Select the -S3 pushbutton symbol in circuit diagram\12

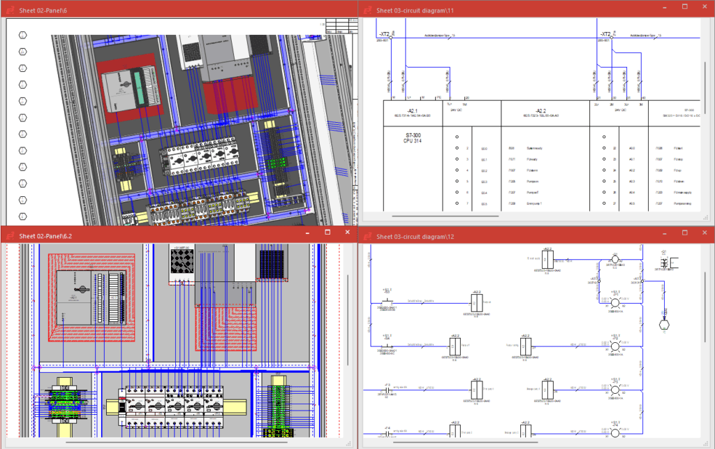387,301
